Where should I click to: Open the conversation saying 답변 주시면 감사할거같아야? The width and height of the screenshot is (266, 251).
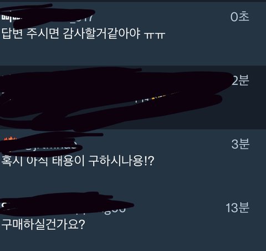(x=133, y=33)
